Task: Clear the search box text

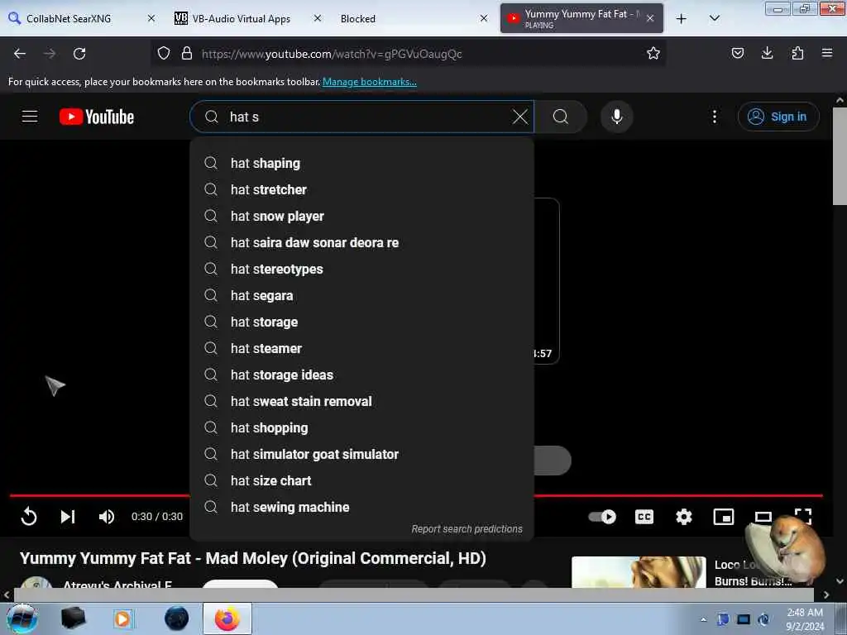Action: click(x=519, y=117)
